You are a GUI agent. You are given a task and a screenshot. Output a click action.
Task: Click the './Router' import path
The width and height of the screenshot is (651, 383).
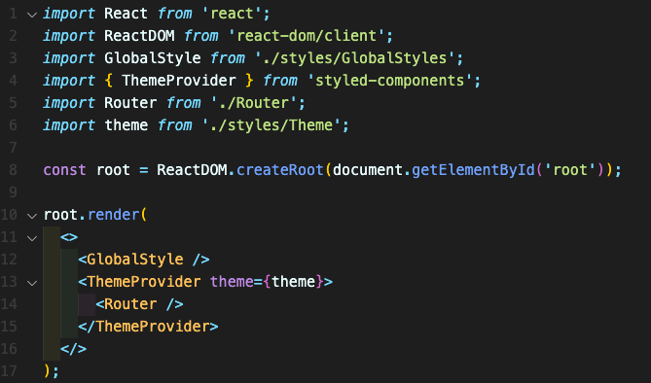(x=254, y=103)
